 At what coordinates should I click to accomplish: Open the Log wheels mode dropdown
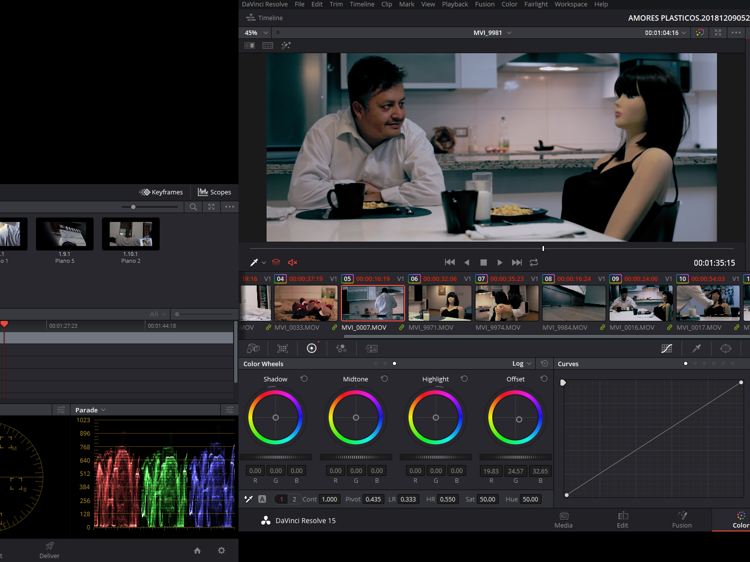(x=522, y=364)
